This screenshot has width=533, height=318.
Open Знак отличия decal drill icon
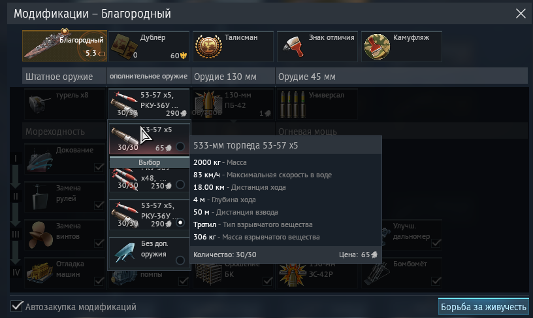click(x=293, y=46)
